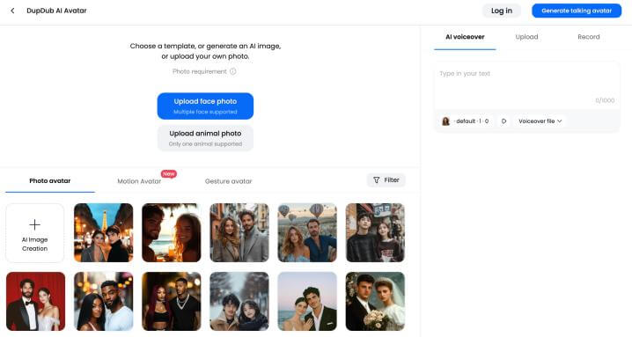Select the vintage wedding bouquet couple template

pyautogui.click(x=375, y=301)
